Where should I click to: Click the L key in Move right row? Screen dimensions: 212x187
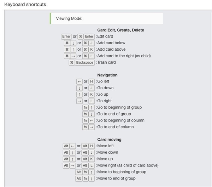coord(91,165)
